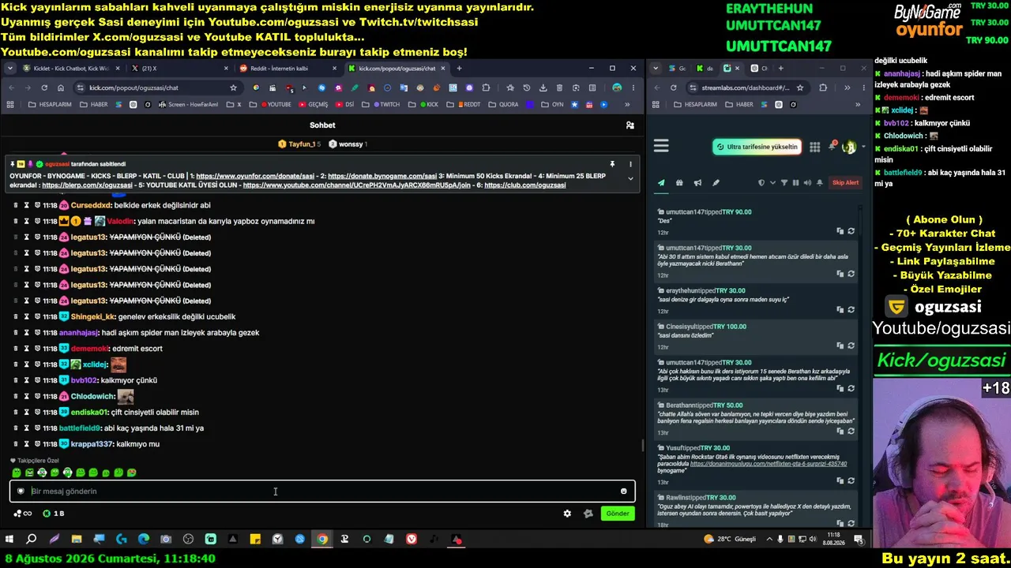Pause the Streamlabs alert queue
The height and width of the screenshot is (568, 1011).
795,183
